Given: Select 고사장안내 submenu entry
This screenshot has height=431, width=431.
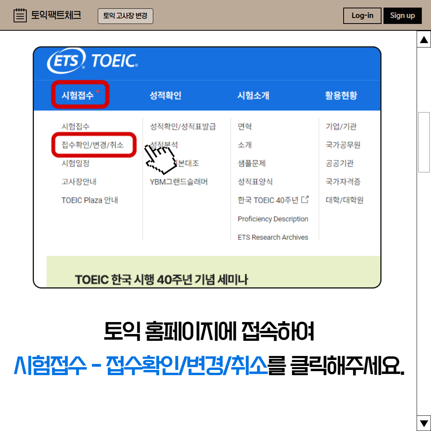Looking at the screenshot, I should click(79, 182).
